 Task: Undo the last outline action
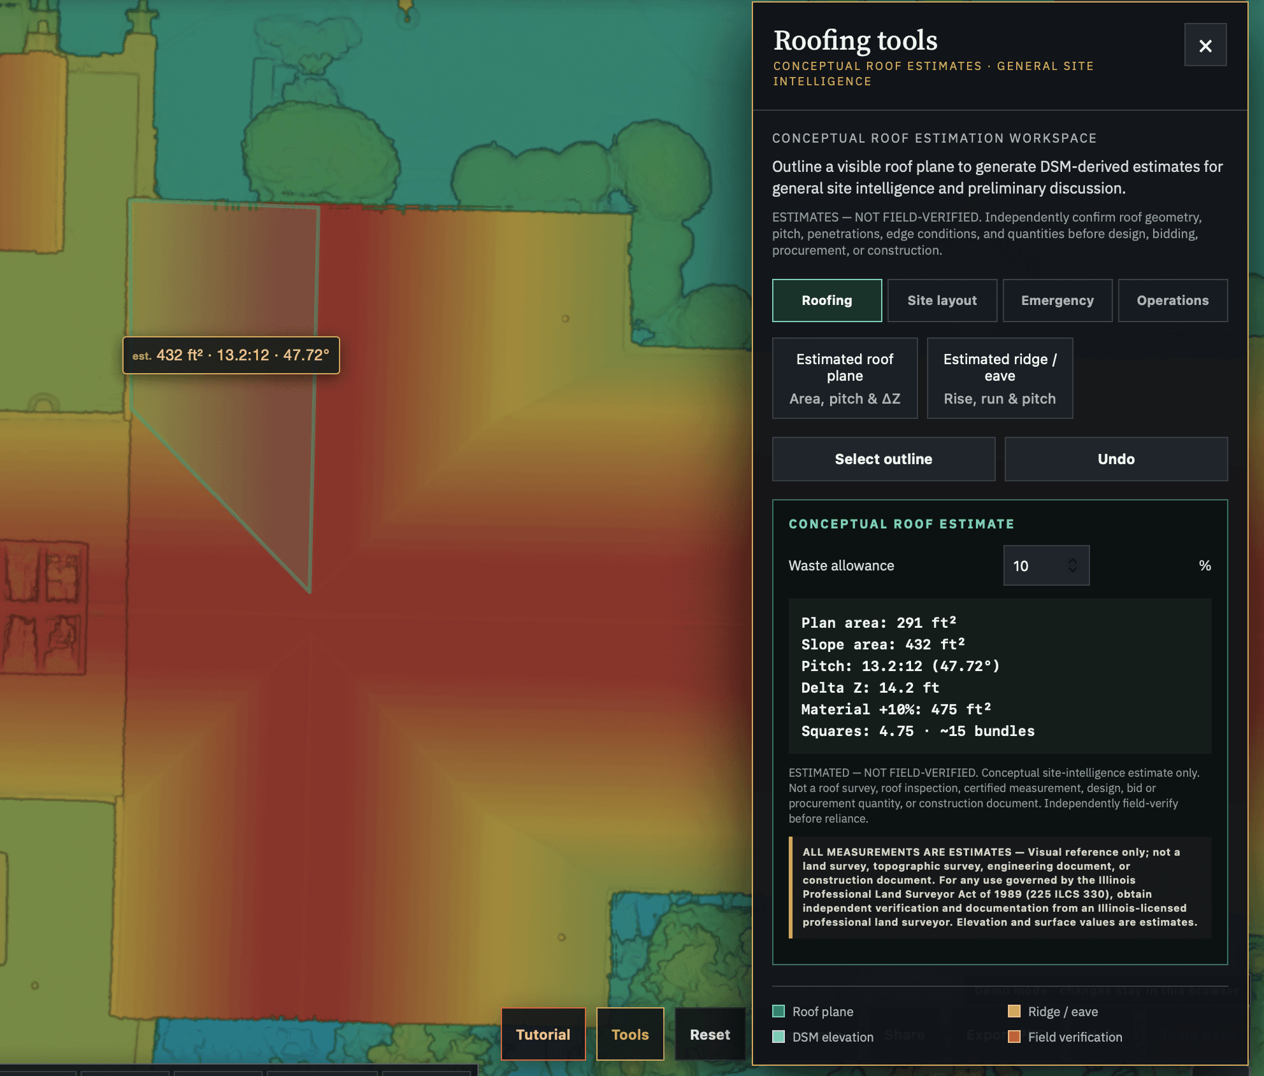tap(1116, 459)
